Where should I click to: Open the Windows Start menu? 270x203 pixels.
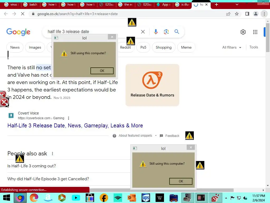click(7, 198)
